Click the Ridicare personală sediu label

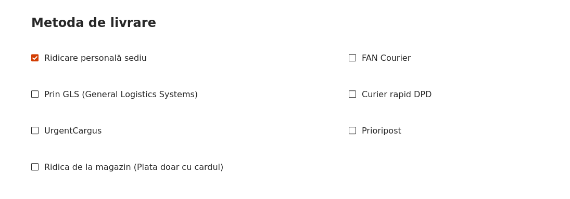[x=95, y=58]
